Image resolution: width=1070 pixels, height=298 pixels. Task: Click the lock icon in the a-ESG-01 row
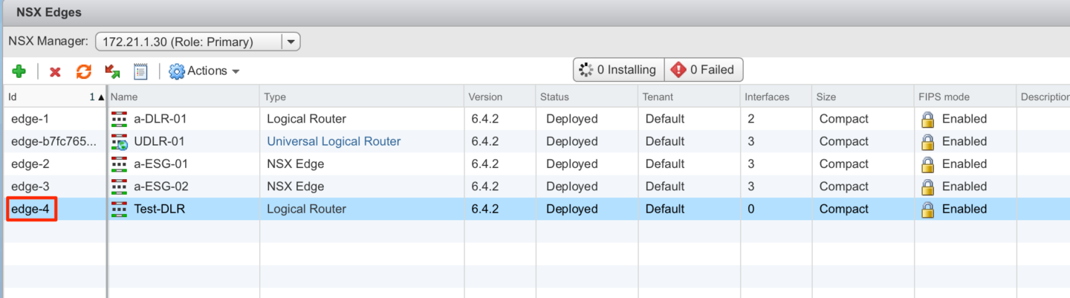point(927,163)
